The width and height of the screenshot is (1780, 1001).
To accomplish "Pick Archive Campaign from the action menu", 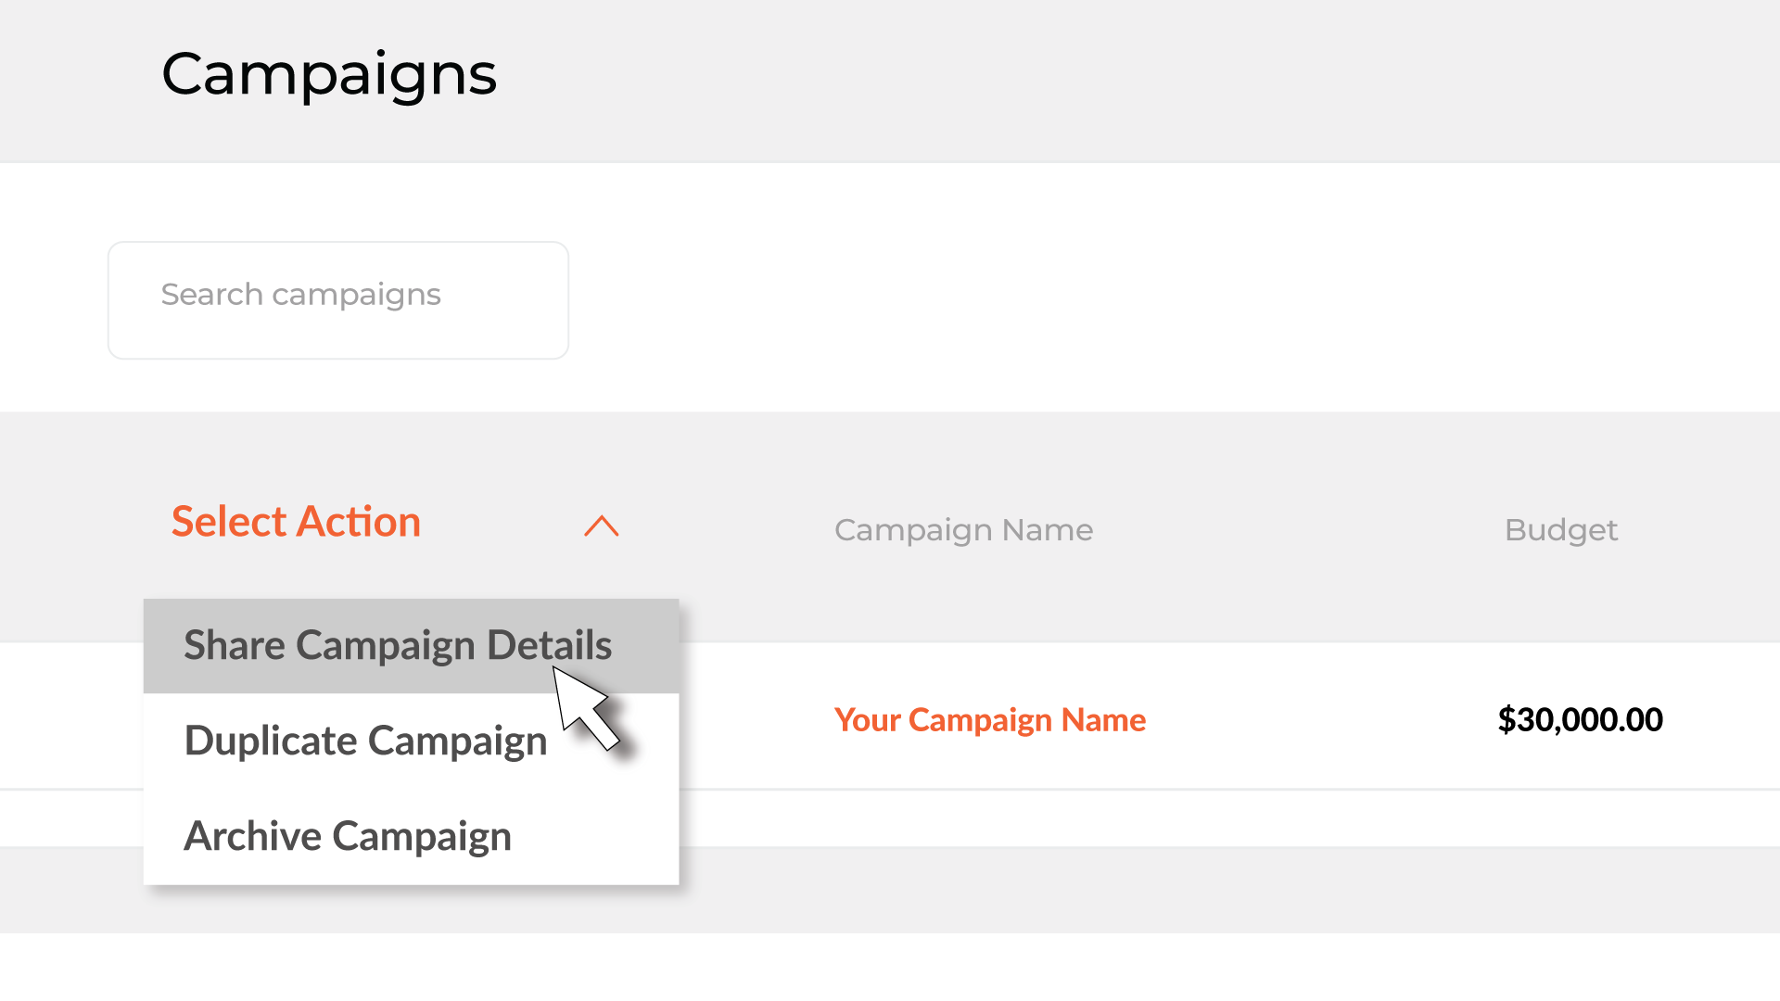I will click(x=348, y=836).
